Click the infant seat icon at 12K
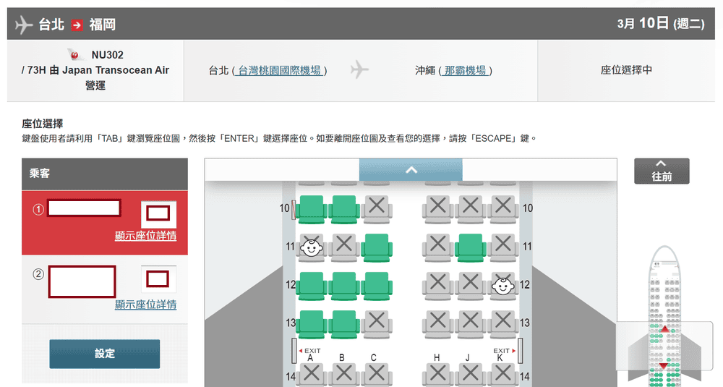723x387 pixels. click(502, 286)
